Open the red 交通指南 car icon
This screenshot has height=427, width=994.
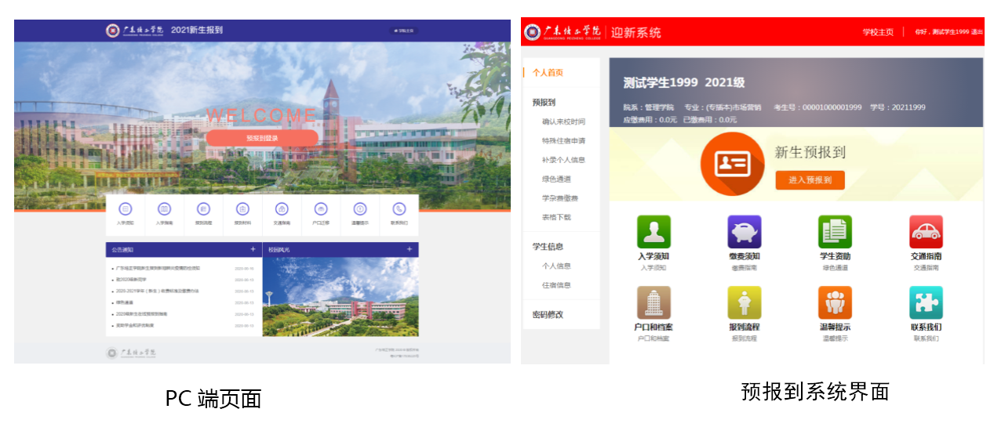(926, 232)
